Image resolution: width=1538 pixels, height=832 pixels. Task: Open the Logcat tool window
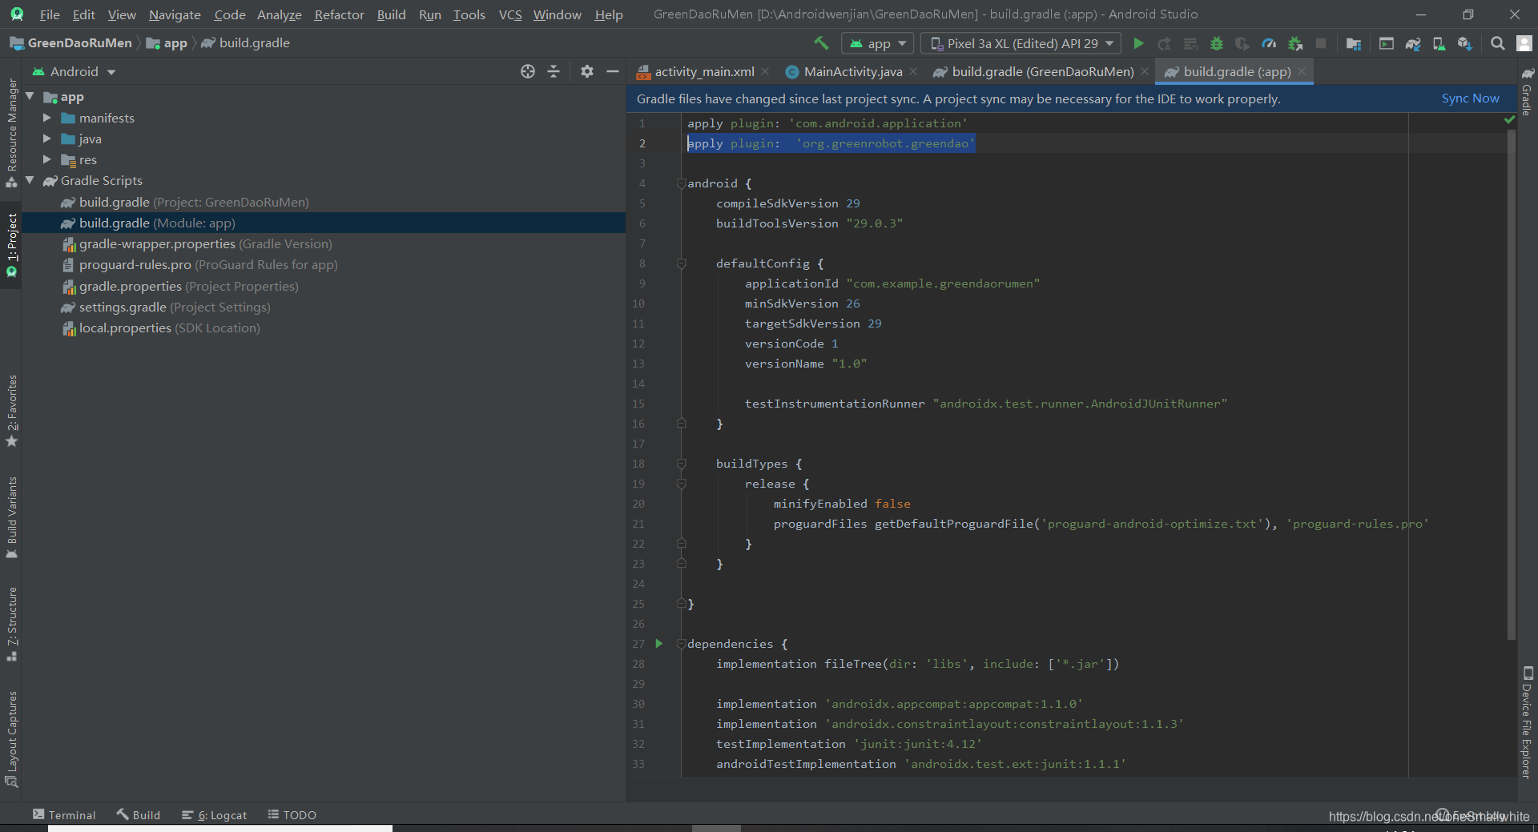[x=214, y=814]
